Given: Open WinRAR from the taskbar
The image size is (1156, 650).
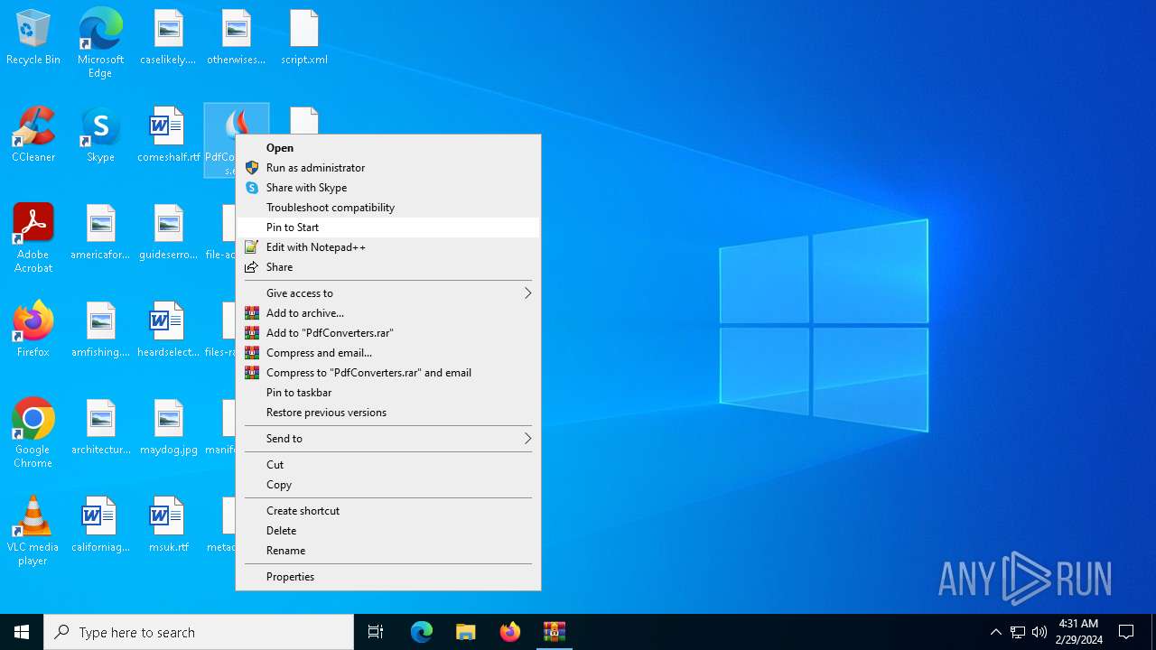Looking at the screenshot, I should tap(555, 632).
